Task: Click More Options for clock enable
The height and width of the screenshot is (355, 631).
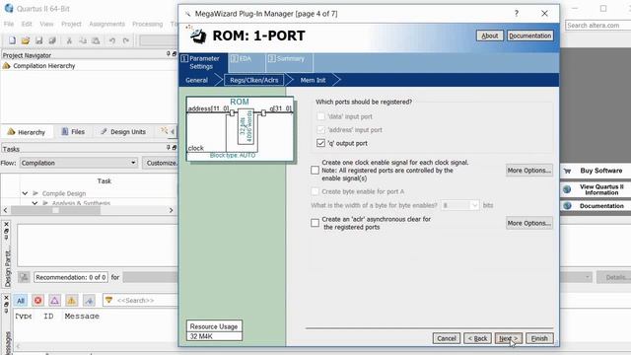Action: 528,171
